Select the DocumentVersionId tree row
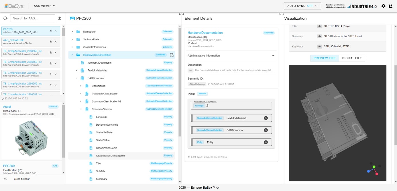 (x=121, y=125)
